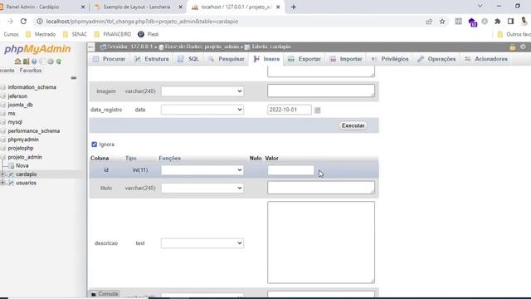
Task: Click inside the descricao textarea
Action: click(x=321, y=243)
